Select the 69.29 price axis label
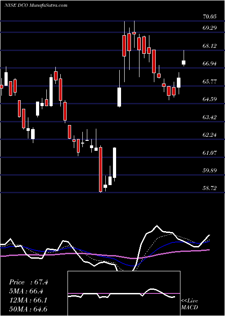Image resolution: width=225 pixels, height=316 pixels. tap(210, 28)
